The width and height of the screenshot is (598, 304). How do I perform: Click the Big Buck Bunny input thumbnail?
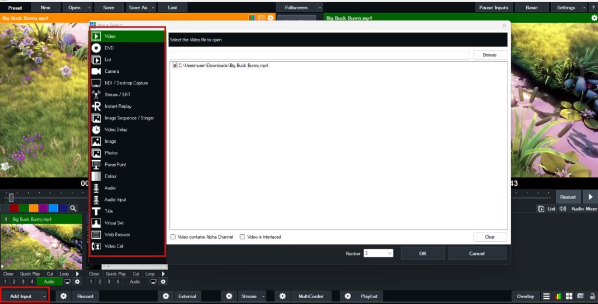[x=41, y=246]
